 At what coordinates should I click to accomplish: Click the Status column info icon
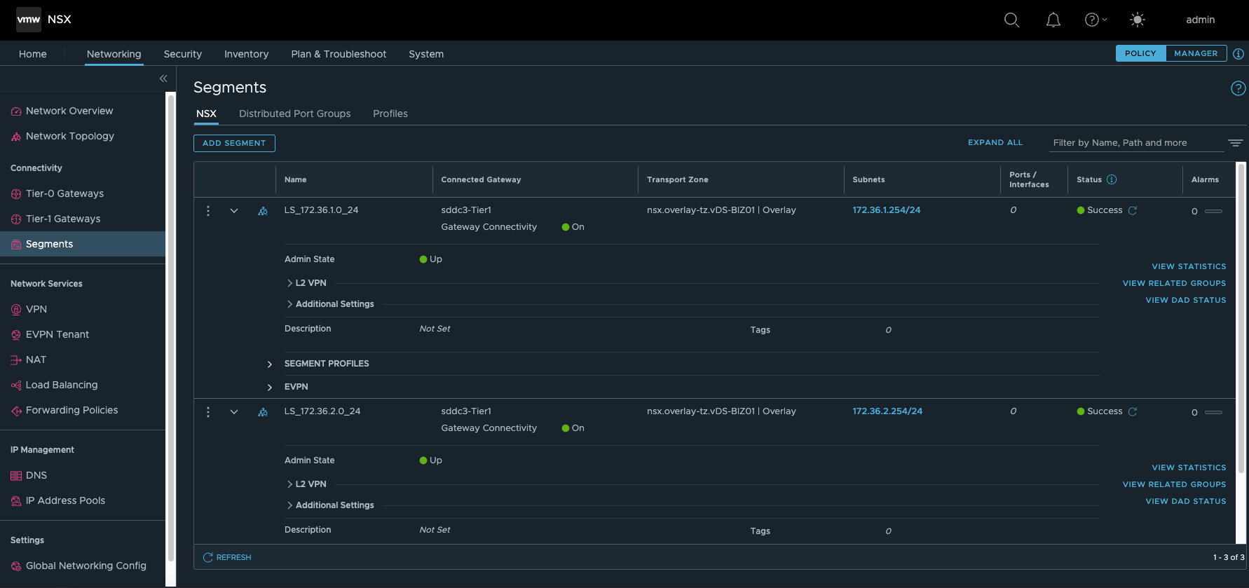pos(1112,179)
